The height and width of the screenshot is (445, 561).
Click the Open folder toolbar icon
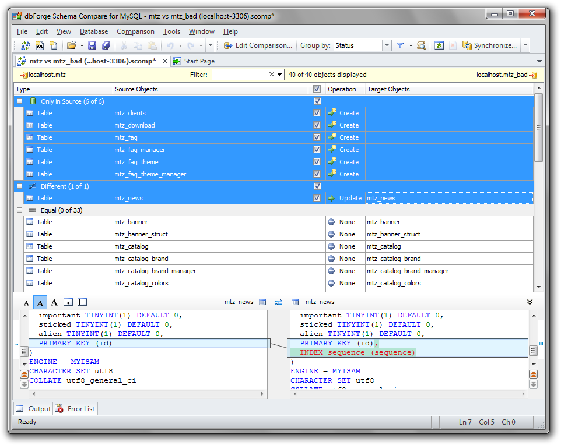(x=72, y=45)
